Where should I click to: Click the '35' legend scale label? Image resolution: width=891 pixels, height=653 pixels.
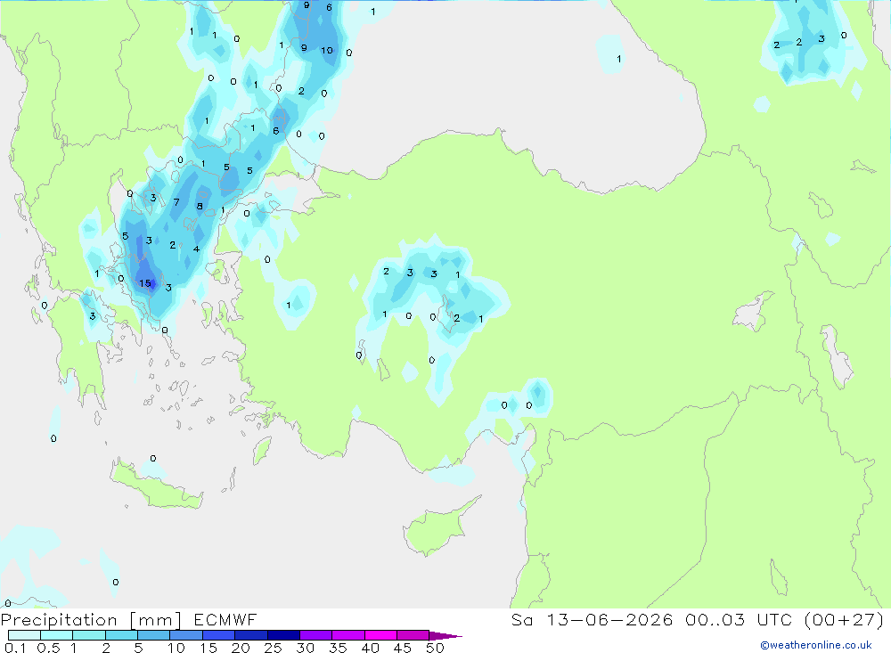point(338,648)
